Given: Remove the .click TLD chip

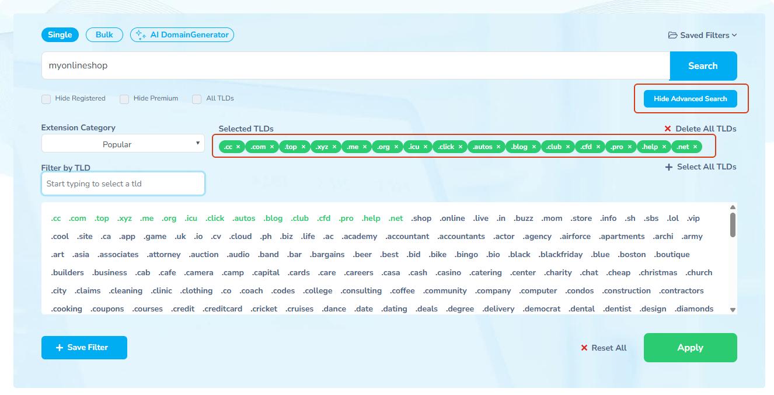Looking at the screenshot, I should click(x=461, y=147).
